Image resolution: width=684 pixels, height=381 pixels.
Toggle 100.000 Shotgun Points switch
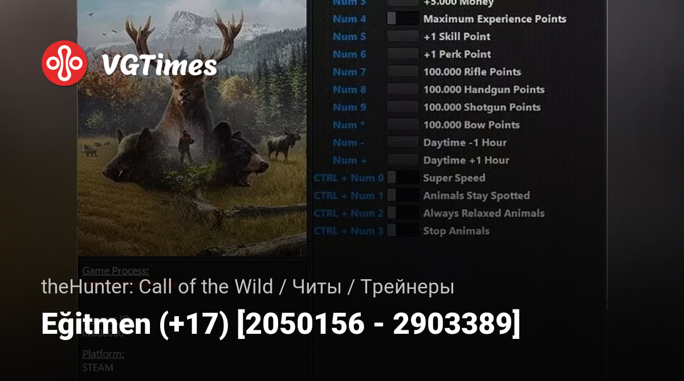click(403, 106)
